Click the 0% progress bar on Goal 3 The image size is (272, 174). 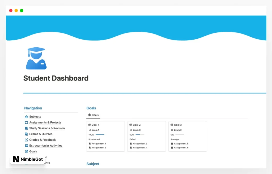coord(180,135)
